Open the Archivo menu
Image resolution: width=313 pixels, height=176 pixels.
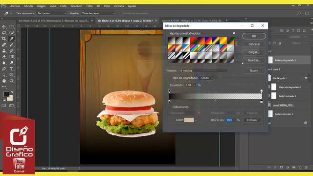click(x=15, y=6)
